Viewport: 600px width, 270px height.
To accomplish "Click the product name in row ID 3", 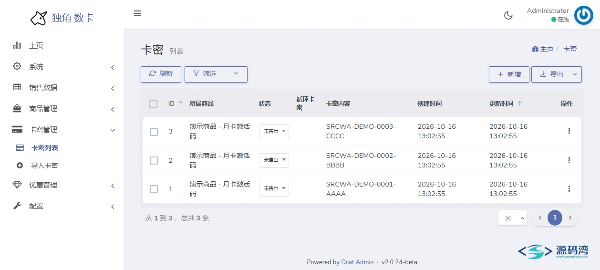I will [219, 131].
